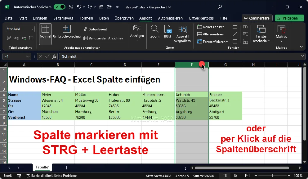Switch to the Einfügen ribbon tab
The width and height of the screenshot is (308, 179).
click(x=40, y=18)
